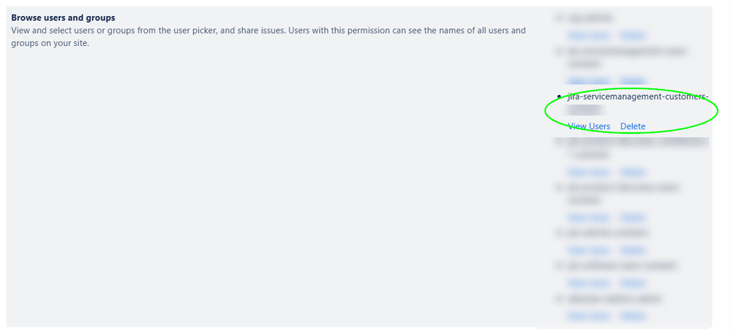Open blurred View Users link of topmost group
The image size is (730, 331).
[589, 35]
